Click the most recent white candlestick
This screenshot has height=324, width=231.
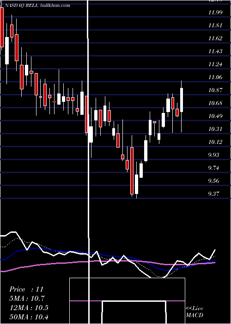pyautogui.click(x=182, y=100)
